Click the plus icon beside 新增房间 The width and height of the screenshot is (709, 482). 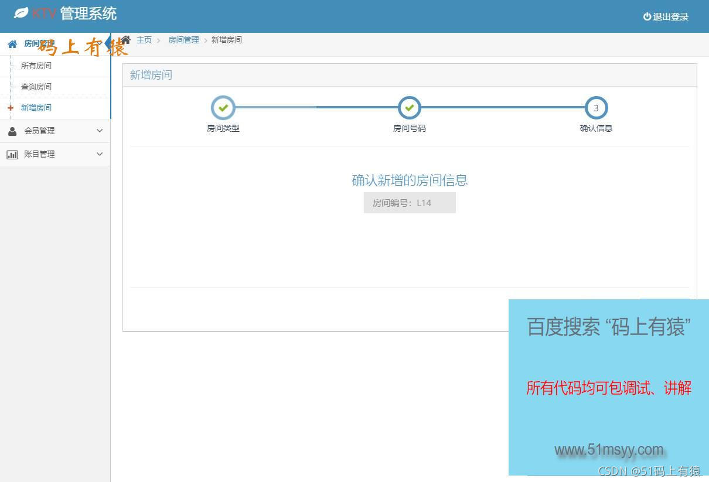tap(11, 108)
